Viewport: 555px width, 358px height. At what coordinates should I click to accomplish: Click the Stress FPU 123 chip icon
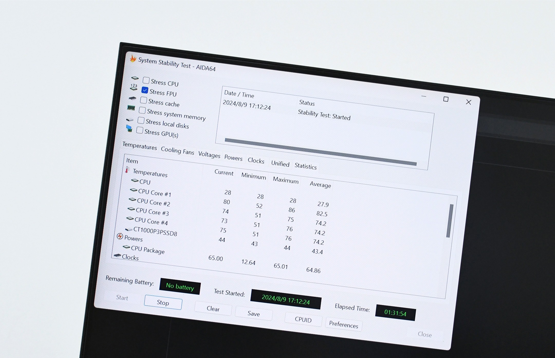click(x=134, y=87)
